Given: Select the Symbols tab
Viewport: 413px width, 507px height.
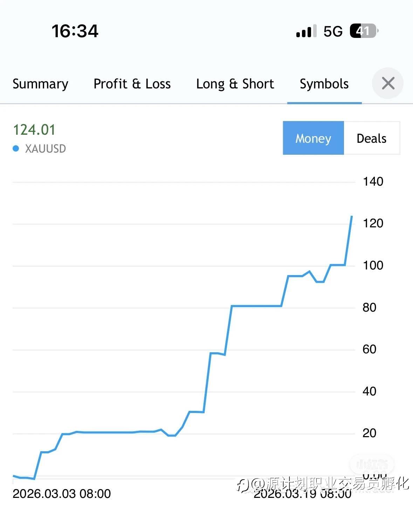Looking at the screenshot, I should pos(324,84).
